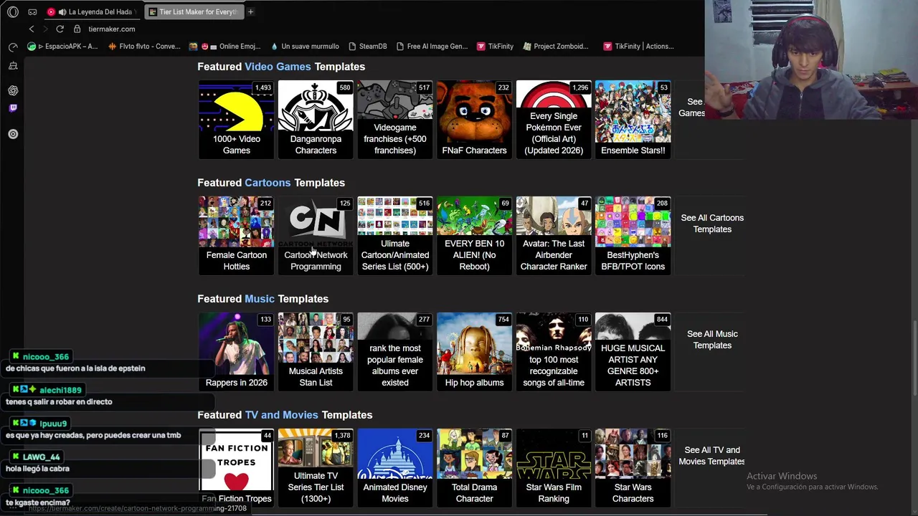Reload the tiermaker.com page
This screenshot has width=918, height=516.
point(60,29)
